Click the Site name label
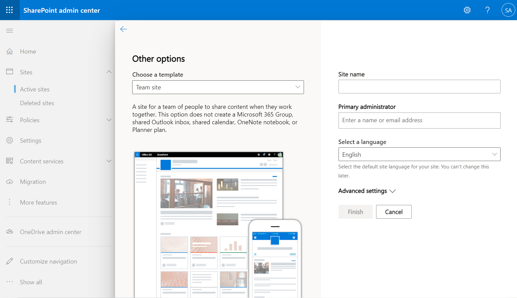 point(351,74)
